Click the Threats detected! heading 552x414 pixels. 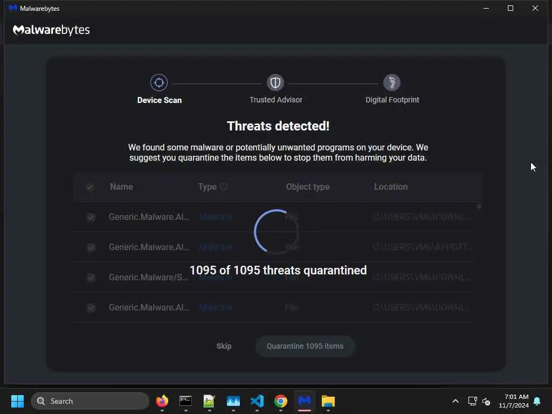pyautogui.click(x=278, y=126)
